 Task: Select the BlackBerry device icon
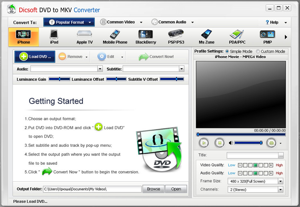145,36
